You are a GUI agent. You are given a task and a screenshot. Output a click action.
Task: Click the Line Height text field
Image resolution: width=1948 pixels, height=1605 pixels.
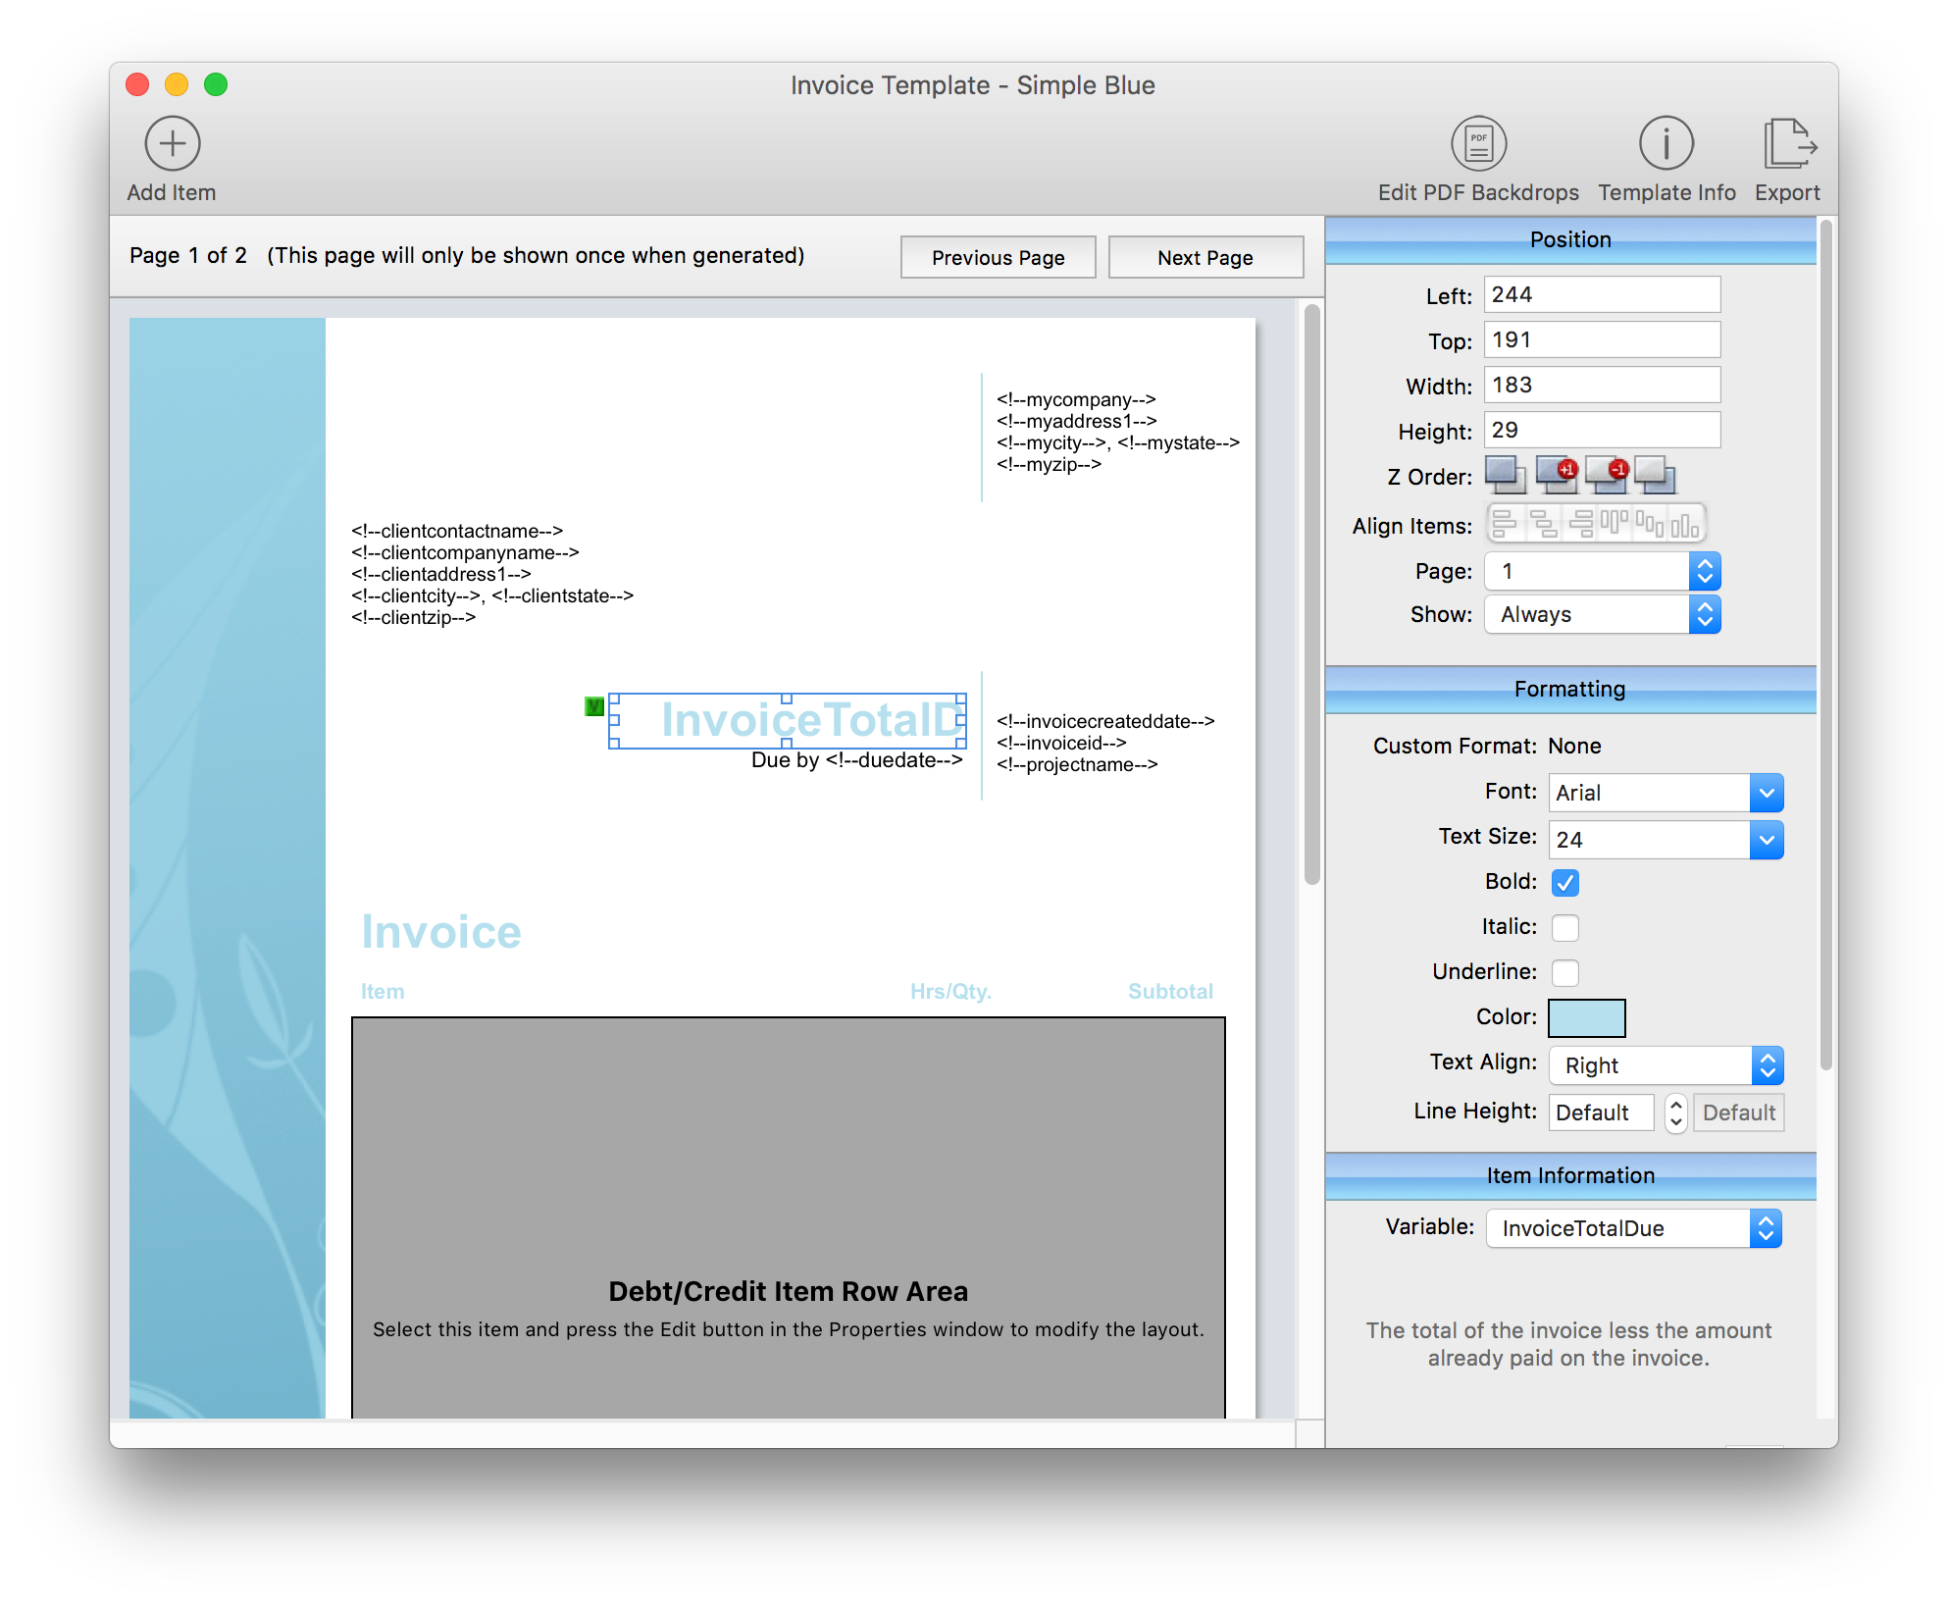coord(1602,1113)
